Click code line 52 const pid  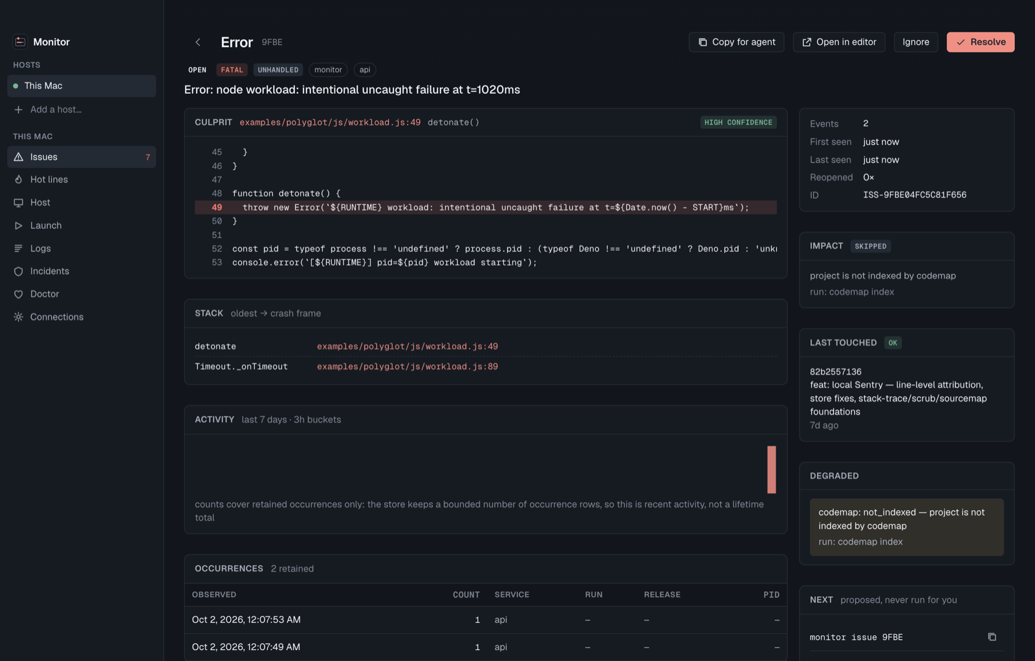485,249
